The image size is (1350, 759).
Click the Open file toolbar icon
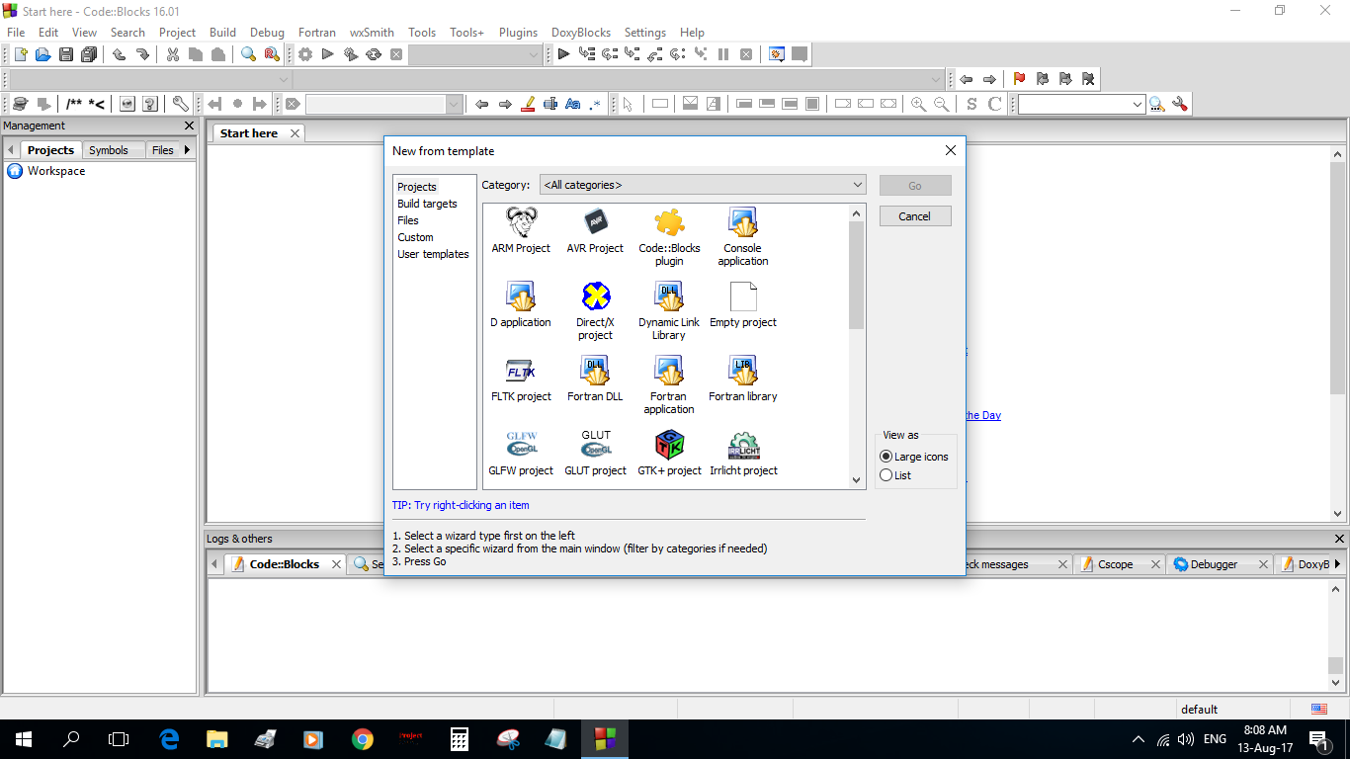pos(42,54)
